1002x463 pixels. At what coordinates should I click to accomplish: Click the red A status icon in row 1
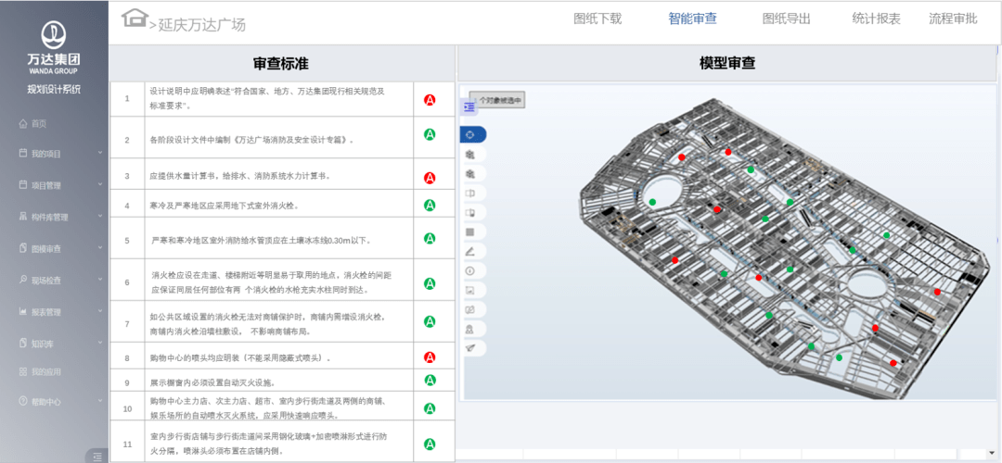tap(430, 100)
